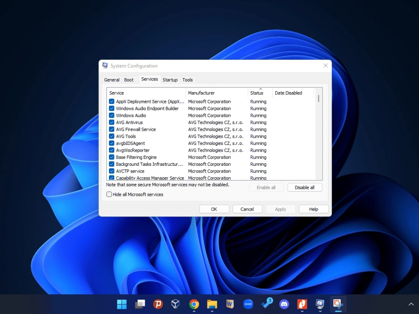Uncheck Windows Audio Endpoint Builder checkbox
Screen dimensions: 419x314
[111, 108]
